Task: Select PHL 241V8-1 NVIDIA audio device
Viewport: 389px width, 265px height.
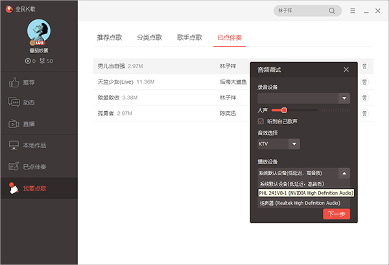Action: tap(305, 193)
